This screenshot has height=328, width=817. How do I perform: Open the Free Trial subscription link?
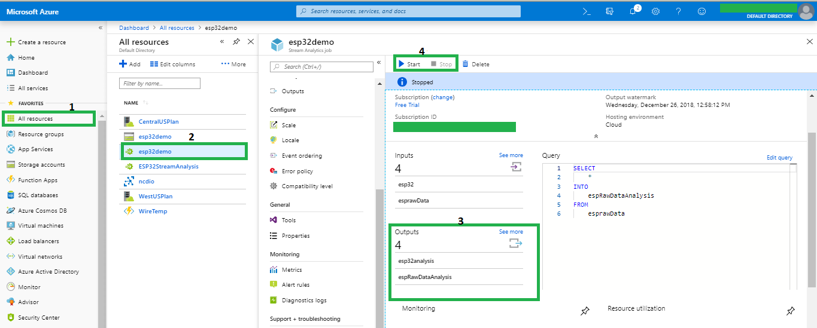(x=407, y=105)
